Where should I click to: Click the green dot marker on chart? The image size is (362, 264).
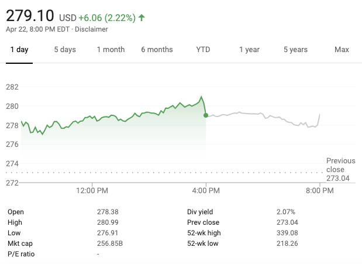[206, 115]
